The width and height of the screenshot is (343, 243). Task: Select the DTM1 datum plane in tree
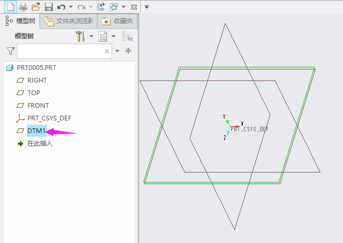pyautogui.click(x=37, y=131)
